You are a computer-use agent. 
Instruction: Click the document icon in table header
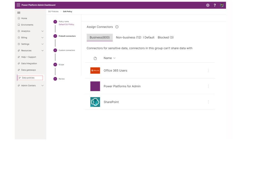pos(95,58)
